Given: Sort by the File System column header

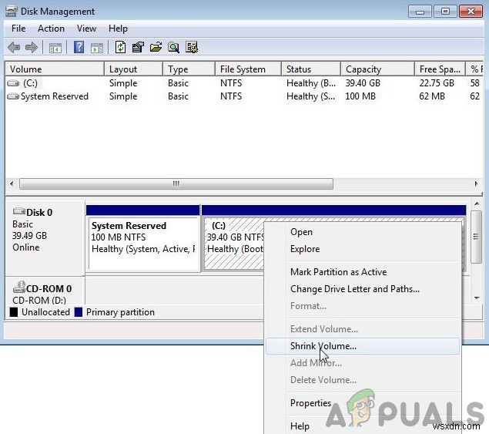Looking at the screenshot, I should click(x=248, y=69).
